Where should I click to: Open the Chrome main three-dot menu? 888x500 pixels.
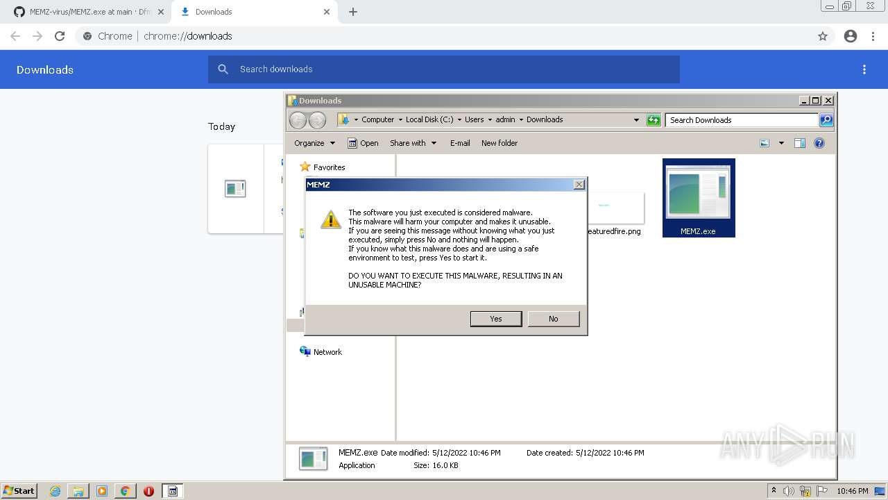873,36
